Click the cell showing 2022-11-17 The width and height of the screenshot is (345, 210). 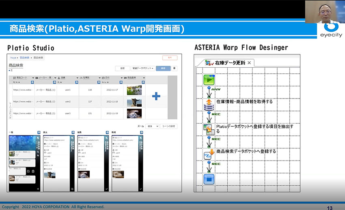coord(112,90)
